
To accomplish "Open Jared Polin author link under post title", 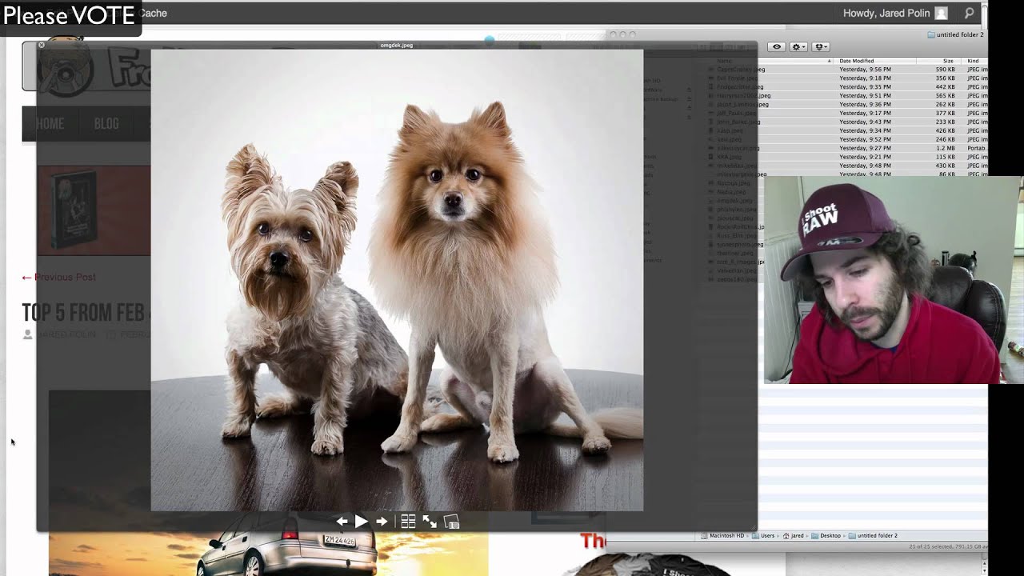I will tap(66, 335).
